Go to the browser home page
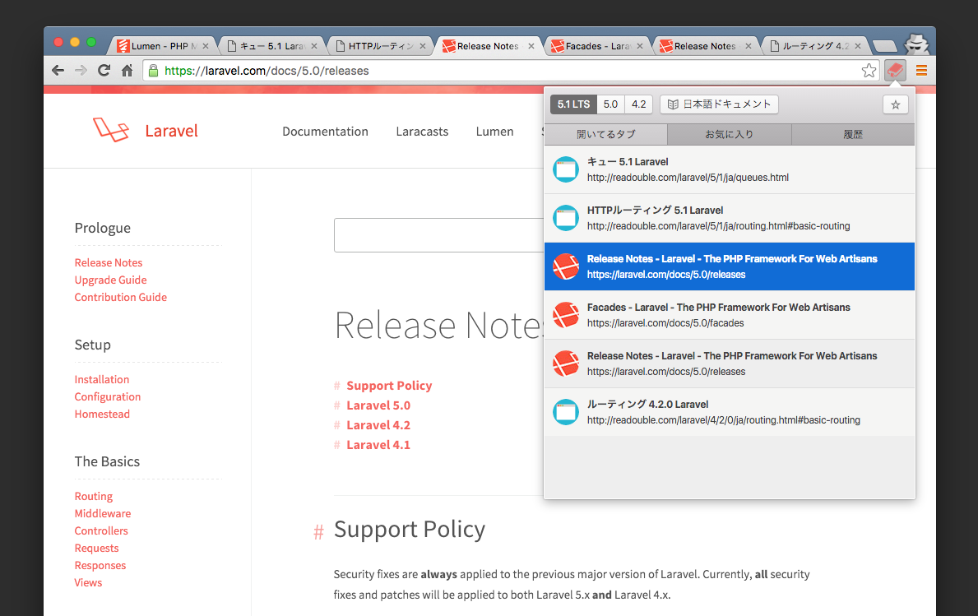The image size is (978, 616). [x=127, y=71]
